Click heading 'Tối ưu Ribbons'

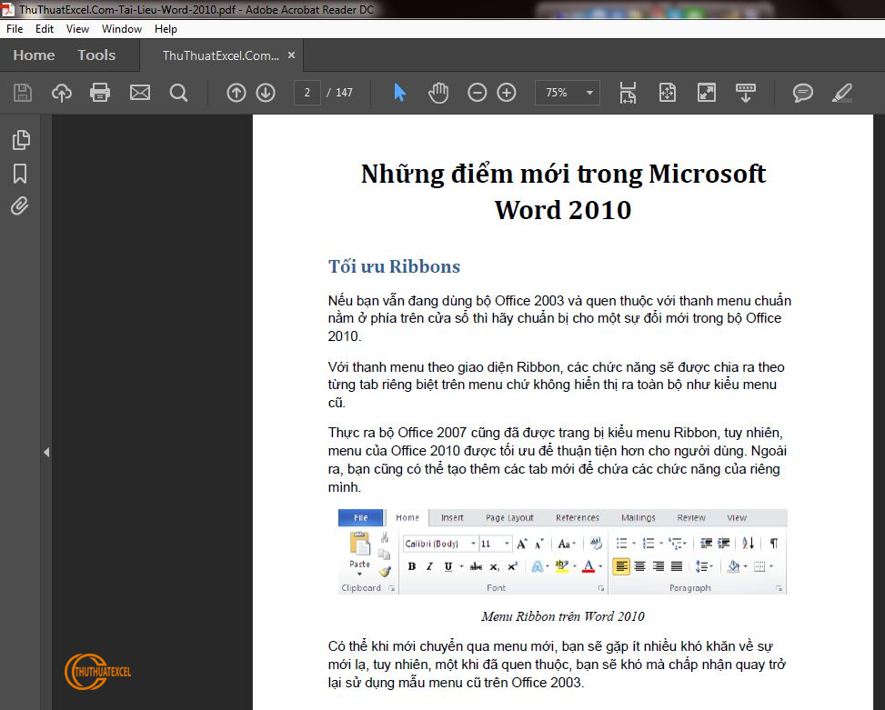tap(394, 266)
